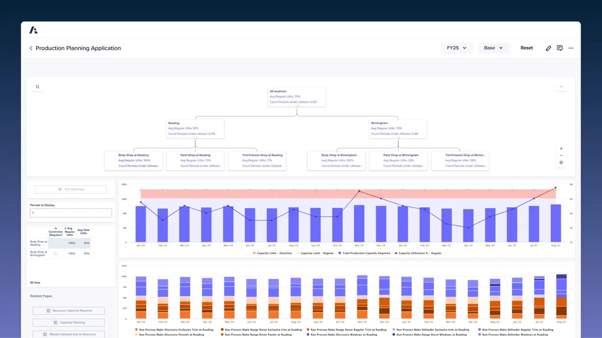Click the Run Optimiser button
The width and height of the screenshot is (602, 338).
coord(71,189)
